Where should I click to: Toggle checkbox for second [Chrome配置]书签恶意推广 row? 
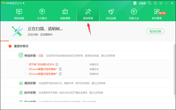(x=26, y=74)
